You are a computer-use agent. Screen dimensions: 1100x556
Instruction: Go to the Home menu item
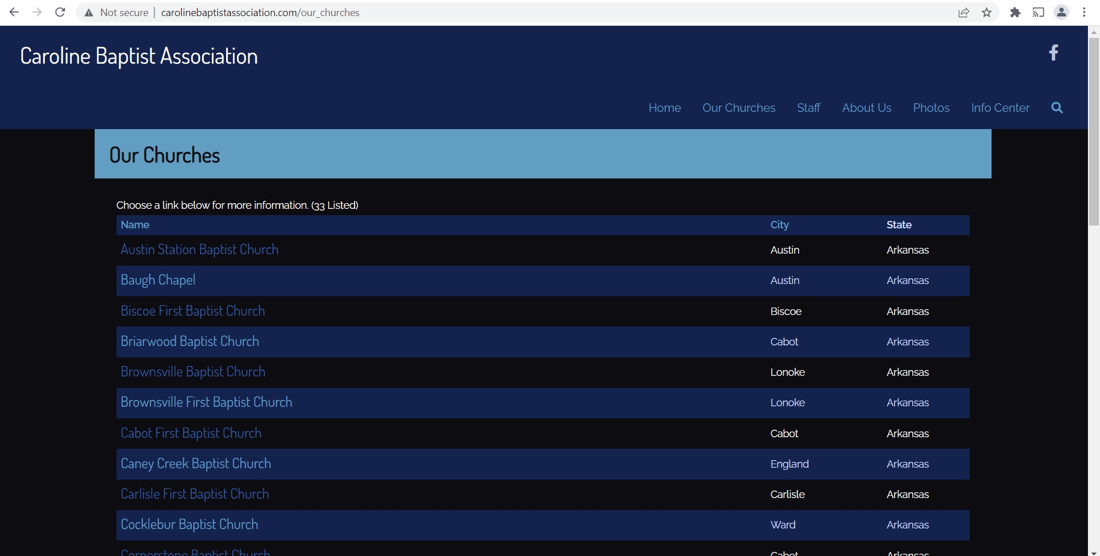pos(664,108)
